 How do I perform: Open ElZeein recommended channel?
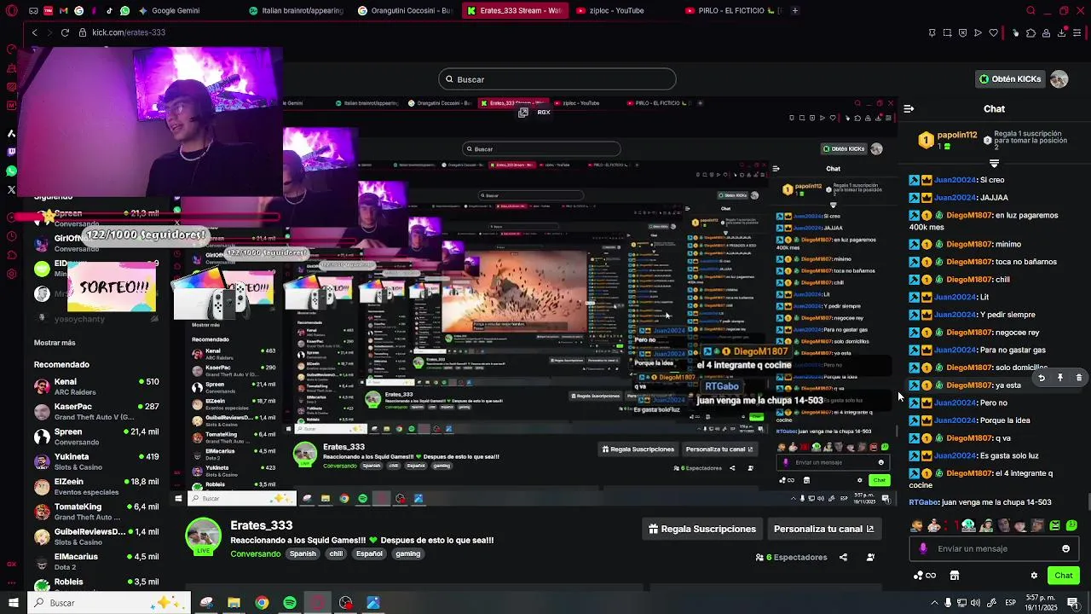click(x=95, y=486)
